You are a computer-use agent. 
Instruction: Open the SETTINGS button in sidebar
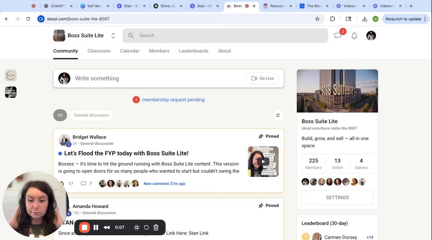337,198
